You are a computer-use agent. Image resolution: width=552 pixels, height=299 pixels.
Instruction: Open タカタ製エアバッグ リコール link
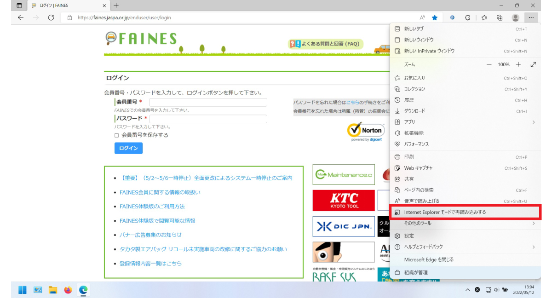tap(203, 249)
